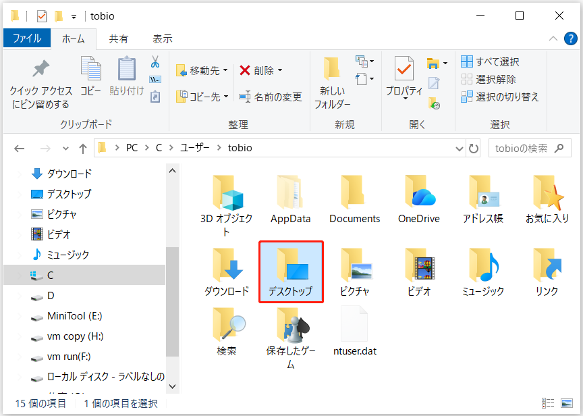Refresh the folder view
The height and width of the screenshot is (416, 583).
pos(474,147)
